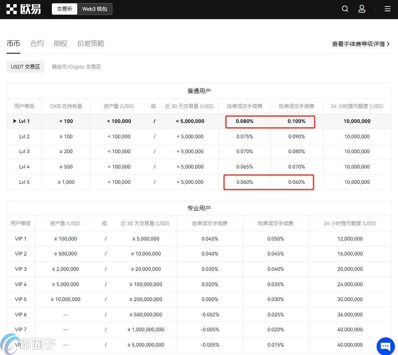Click the VIP 3 row label

click(x=21, y=269)
